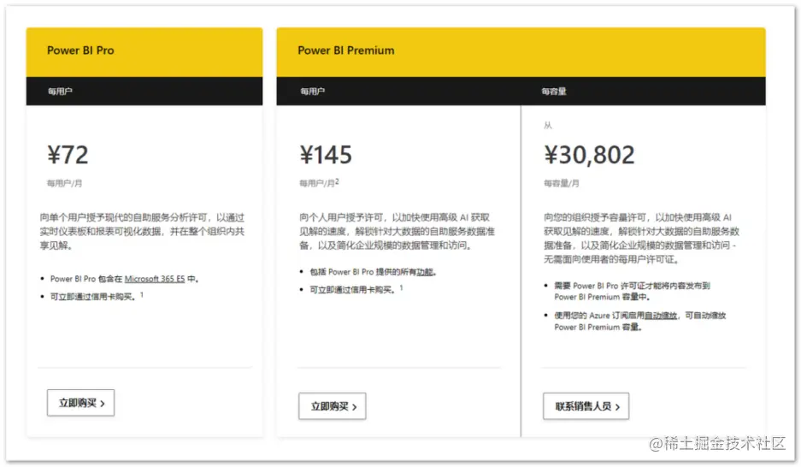Click the 每容量 label in Premium bar
The width and height of the screenshot is (801, 467).
coord(554,92)
